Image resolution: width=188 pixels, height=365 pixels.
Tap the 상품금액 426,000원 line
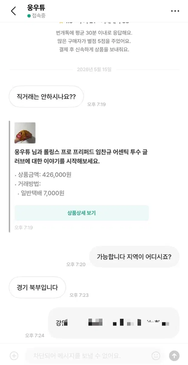[x=43, y=175]
